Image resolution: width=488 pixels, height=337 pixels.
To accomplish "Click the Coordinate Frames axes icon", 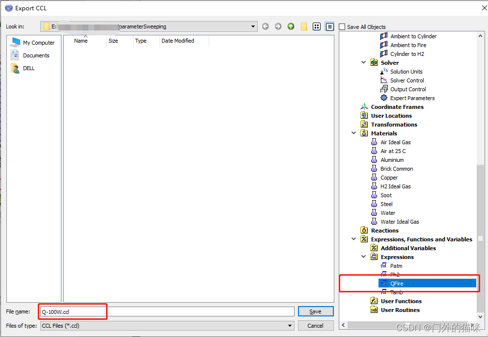I will click(364, 106).
